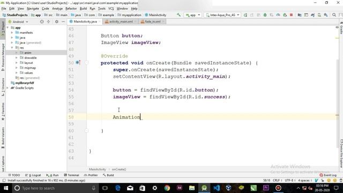Toggle the Build Variants side tab
This screenshot has height=193, width=343.
click(x=3, y=138)
